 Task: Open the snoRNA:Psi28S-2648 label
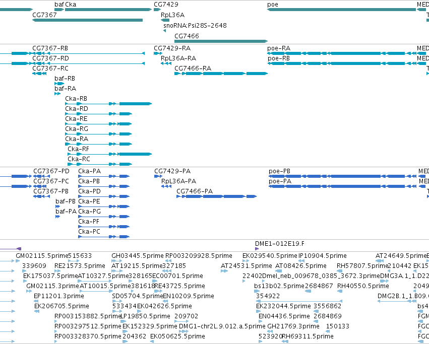coord(195,25)
